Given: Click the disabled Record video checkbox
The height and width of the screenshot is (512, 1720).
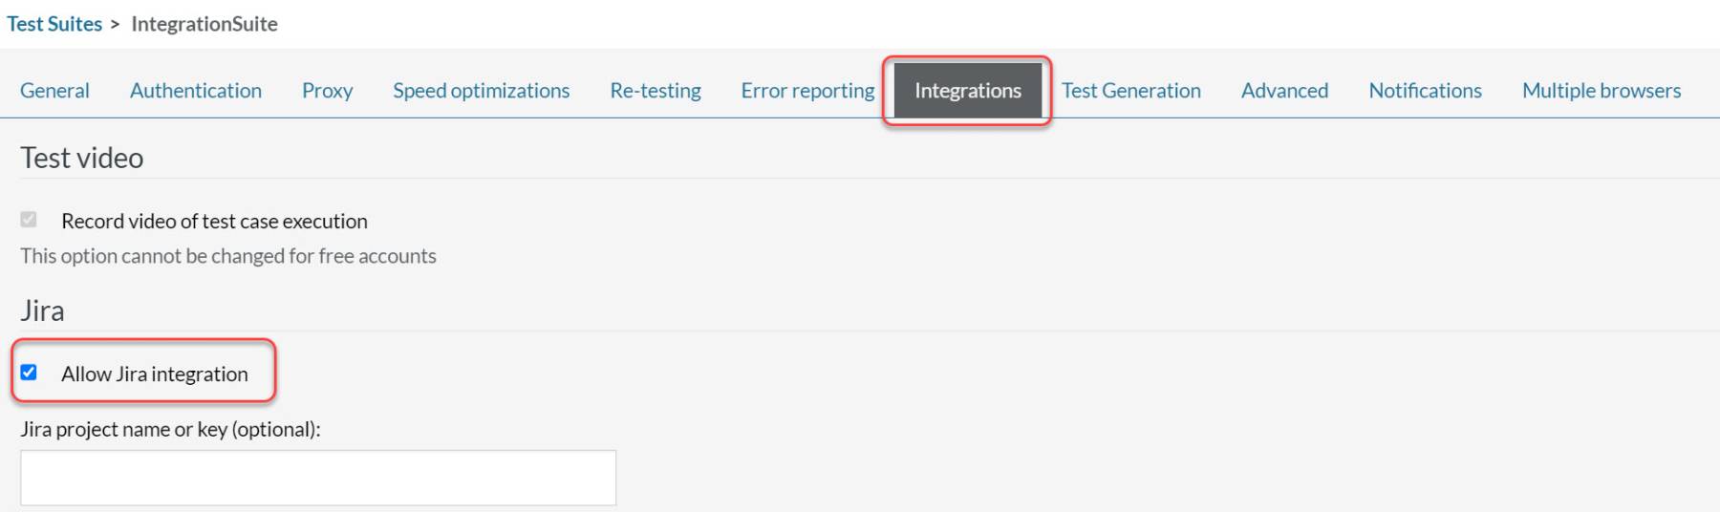Looking at the screenshot, I should pyautogui.click(x=29, y=220).
